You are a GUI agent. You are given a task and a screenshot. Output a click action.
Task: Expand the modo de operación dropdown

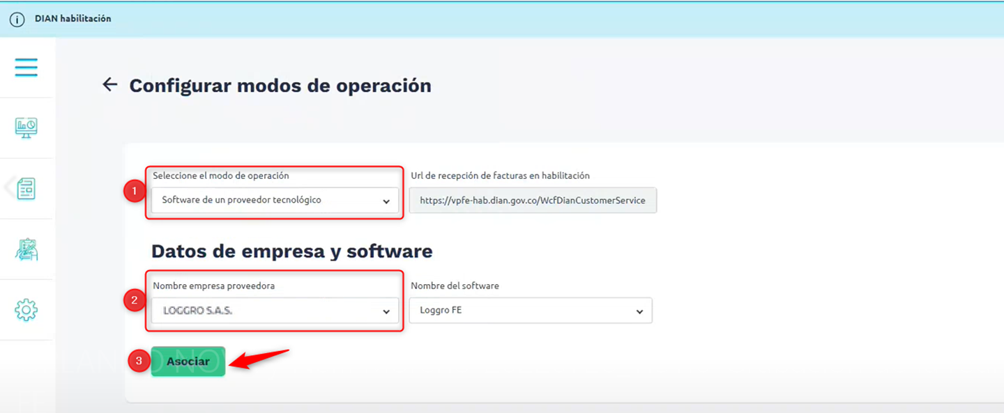pos(275,201)
